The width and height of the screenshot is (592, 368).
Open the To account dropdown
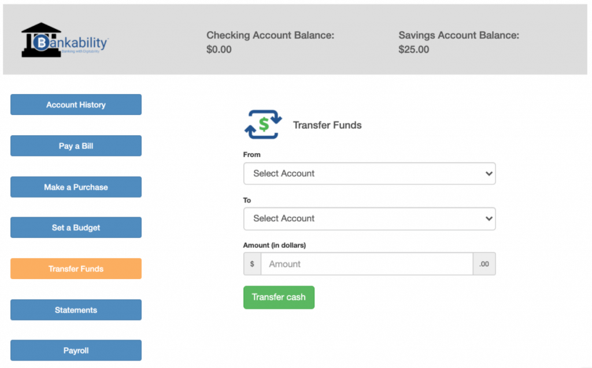pos(369,218)
